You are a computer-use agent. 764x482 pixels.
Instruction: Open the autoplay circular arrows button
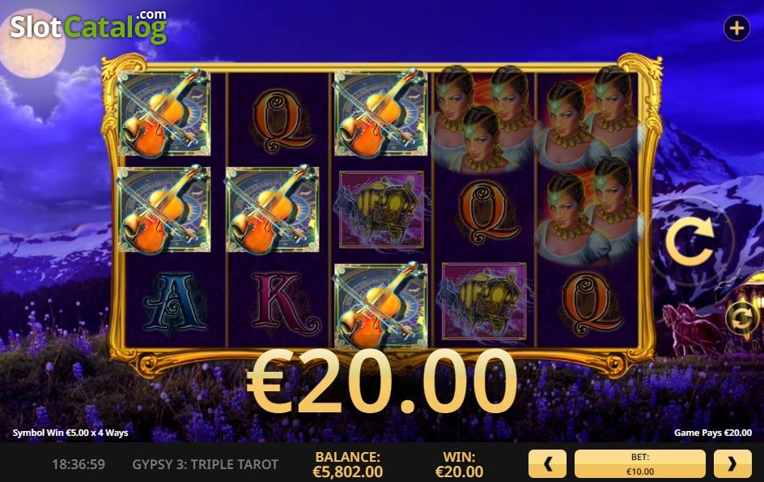point(741,318)
